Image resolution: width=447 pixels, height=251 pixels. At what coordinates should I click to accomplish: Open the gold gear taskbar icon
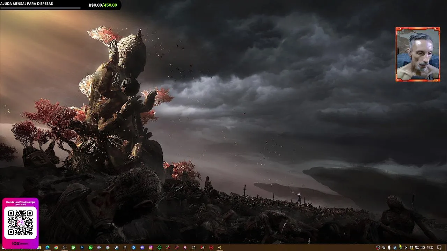click(220, 248)
